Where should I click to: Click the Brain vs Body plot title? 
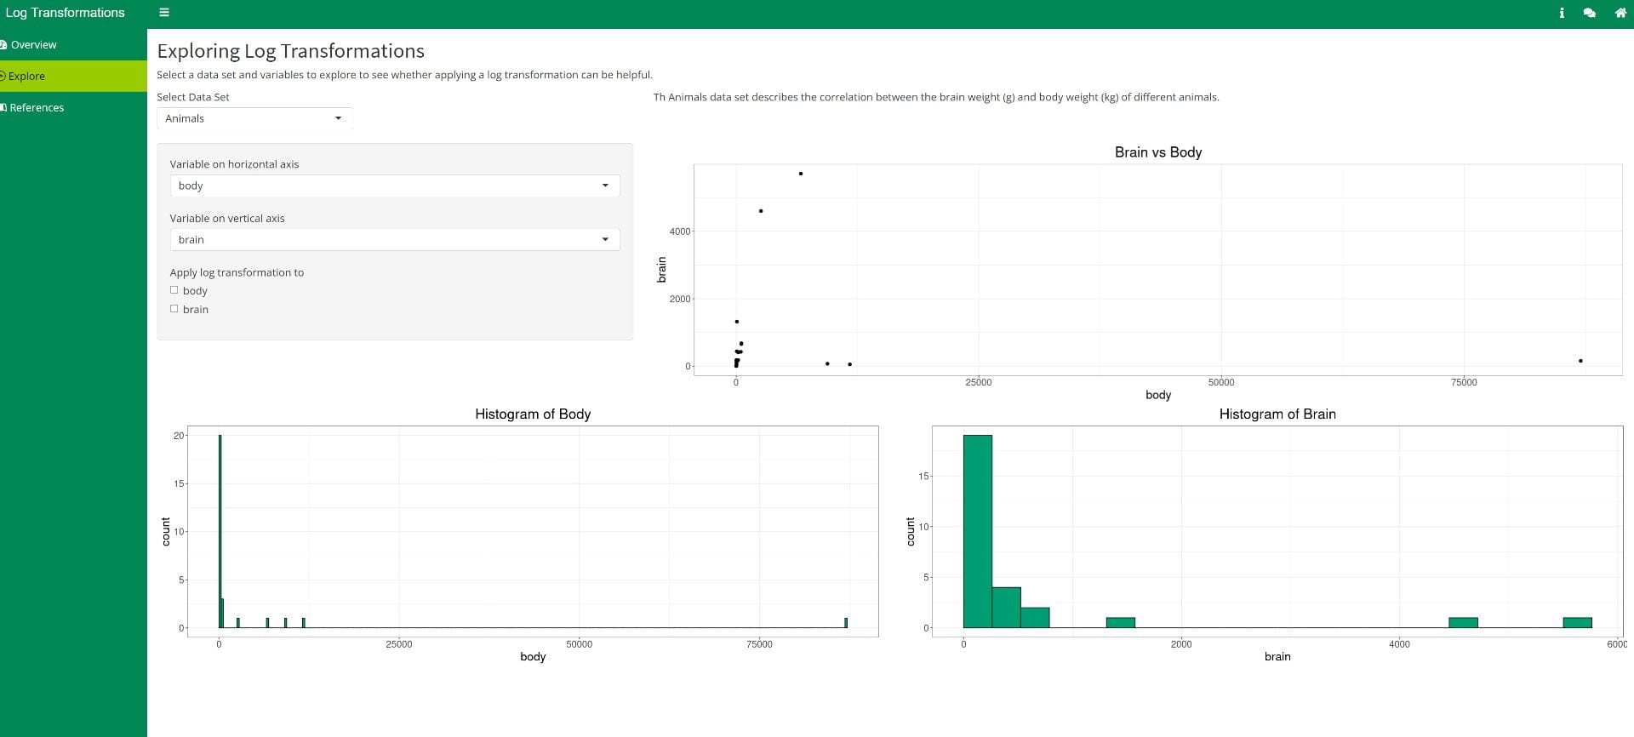pyautogui.click(x=1158, y=152)
